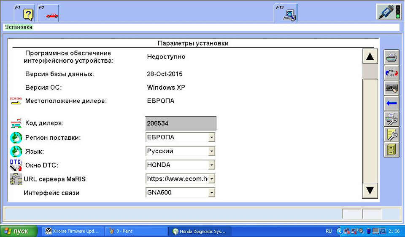Click the scroll up arrow button
Screen dimensions: 405x237
[370, 56]
